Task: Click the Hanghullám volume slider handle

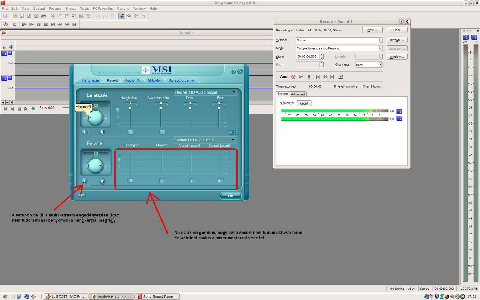Action: (130, 108)
